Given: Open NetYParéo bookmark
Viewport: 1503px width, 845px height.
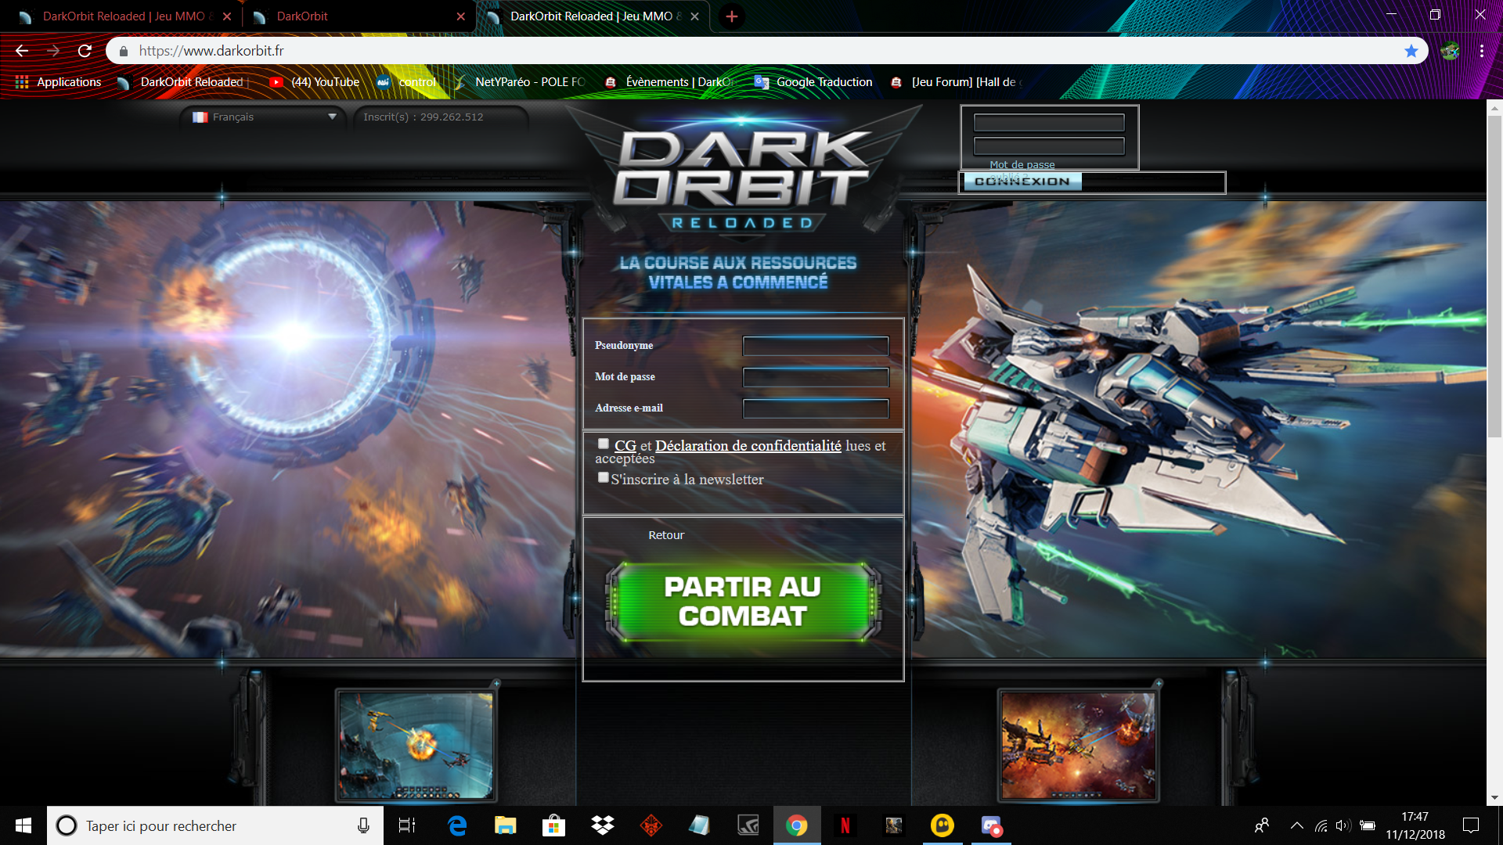Looking at the screenshot, I should point(520,82).
